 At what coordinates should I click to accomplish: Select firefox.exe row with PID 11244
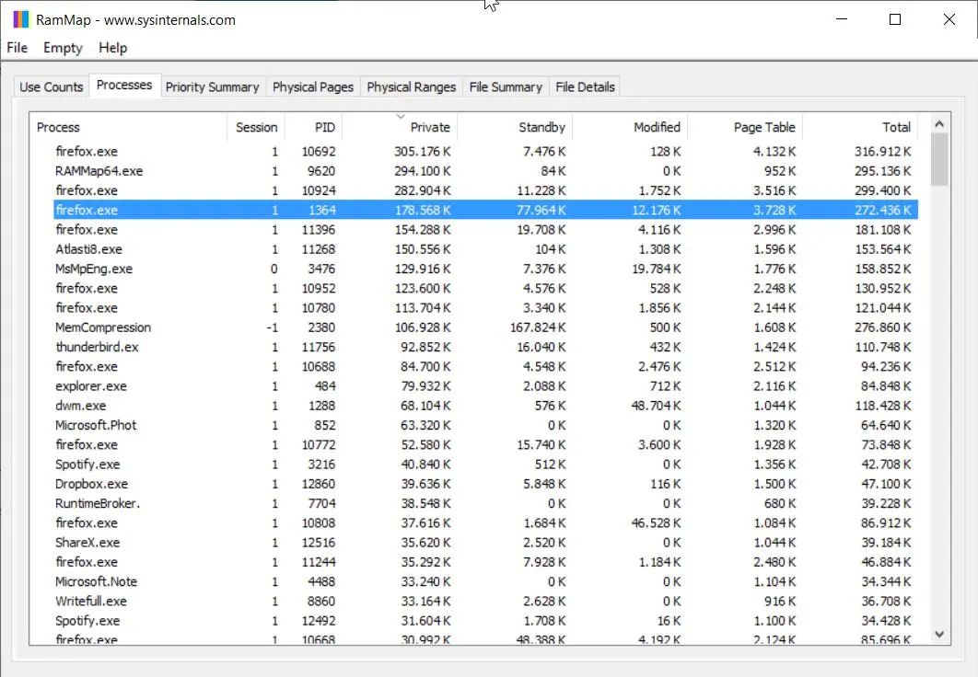click(485, 562)
